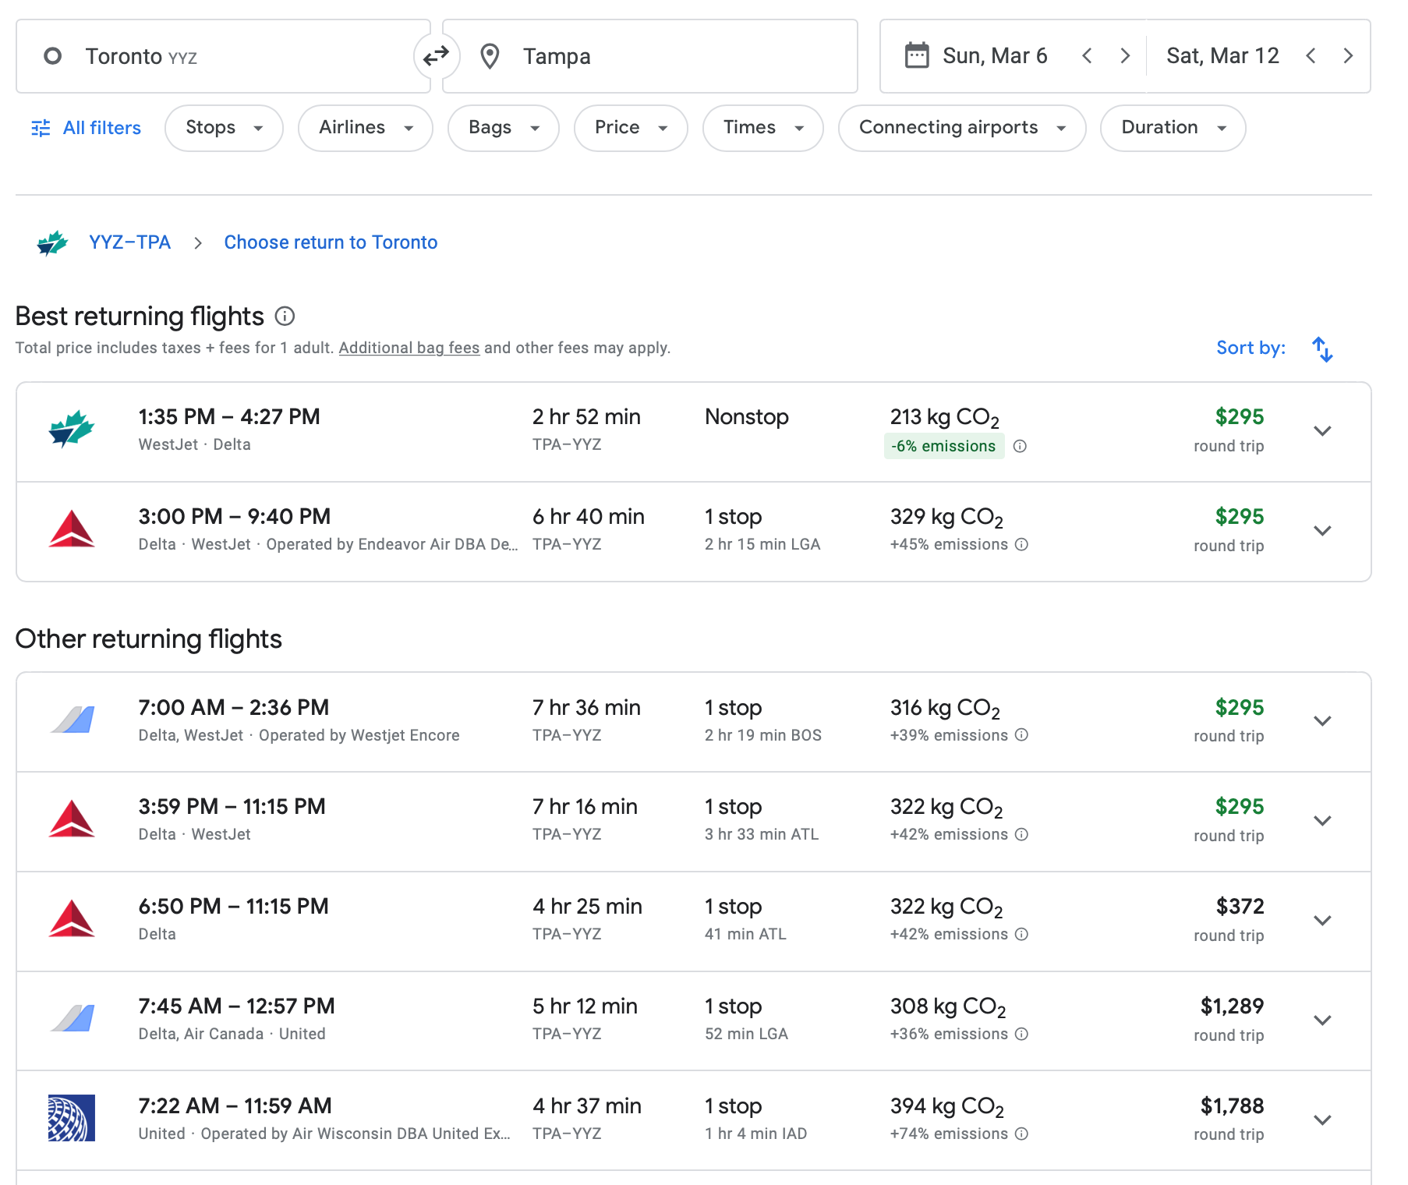Expand details for the $372 Delta flight
The height and width of the screenshot is (1185, 1408).
pos(1322,921)
